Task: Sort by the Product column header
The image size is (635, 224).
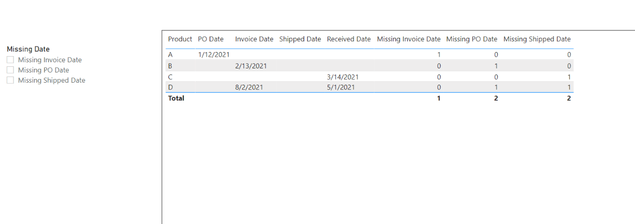Action: point(180,39)
